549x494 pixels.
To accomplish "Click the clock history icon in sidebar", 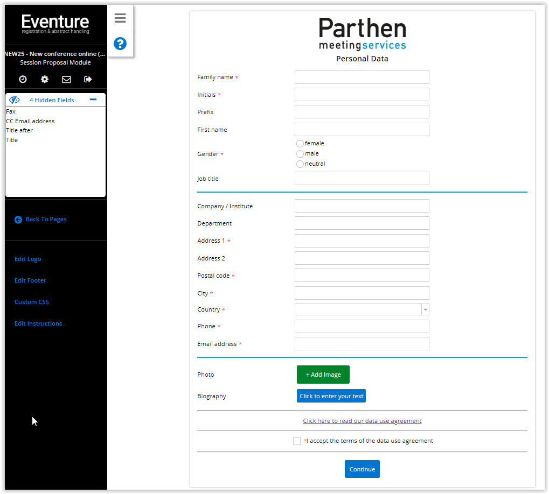I will (x=23, y=79).
